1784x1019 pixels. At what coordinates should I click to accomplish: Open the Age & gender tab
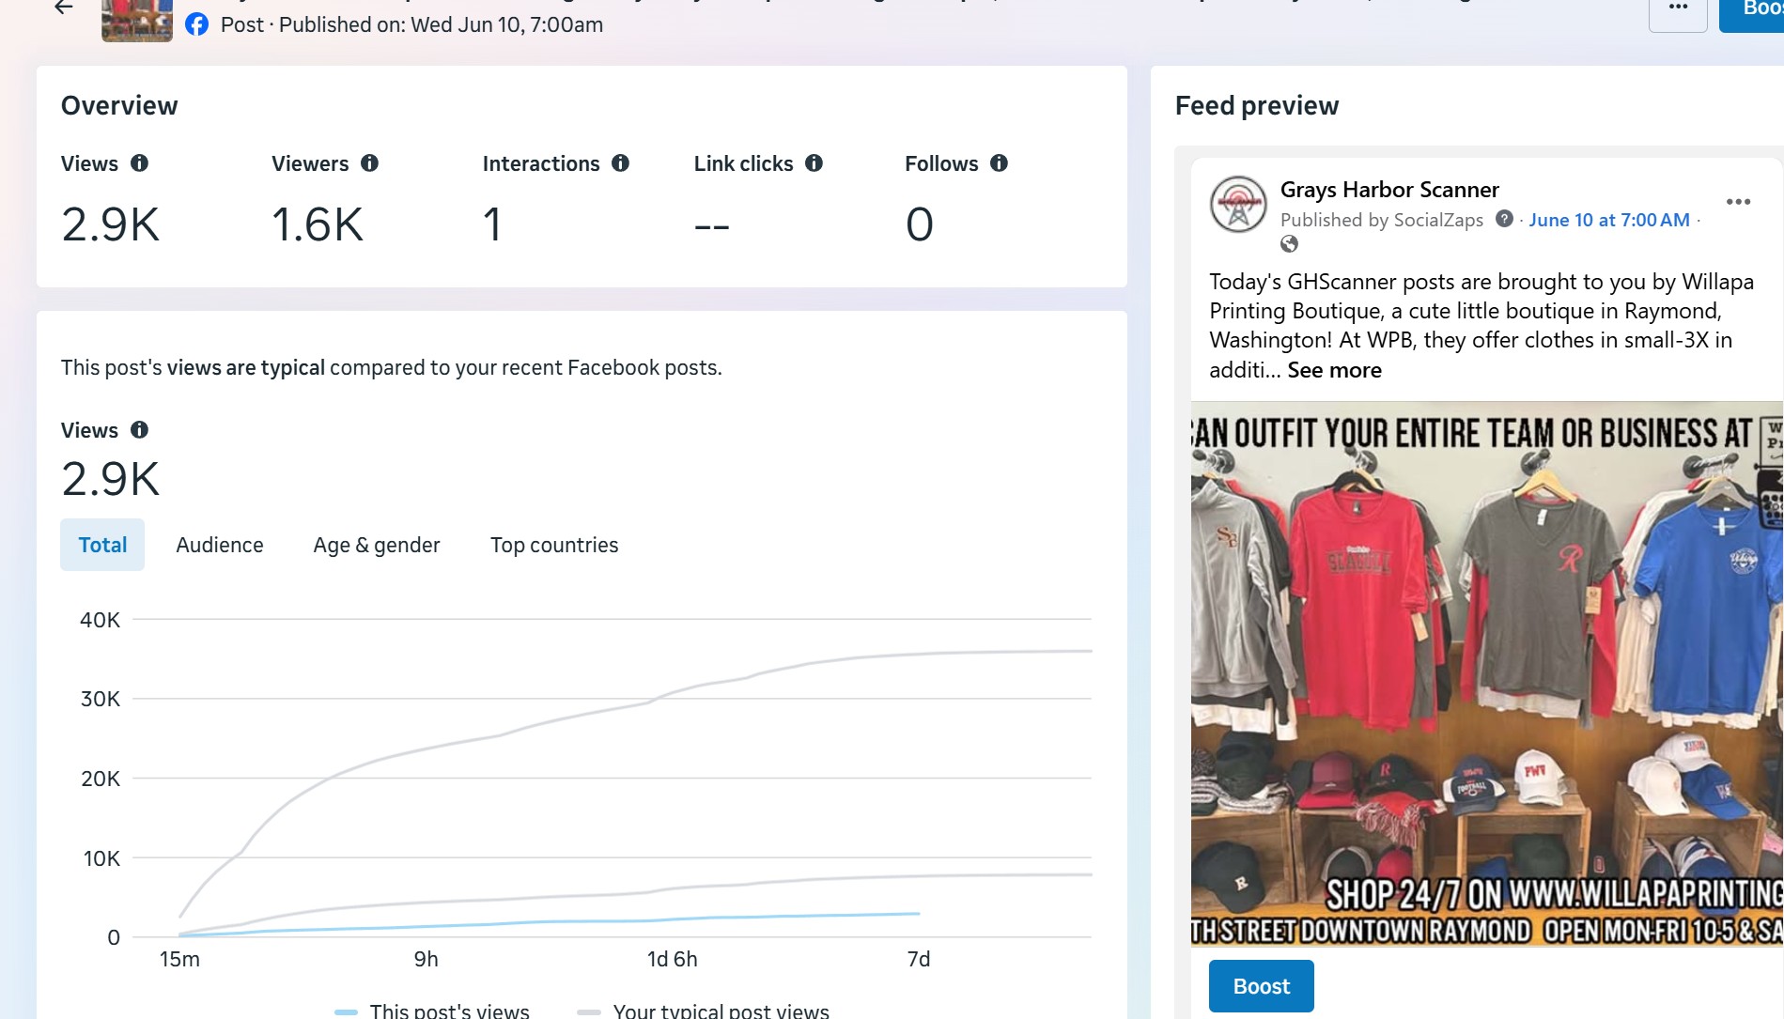tap(377, 545)
